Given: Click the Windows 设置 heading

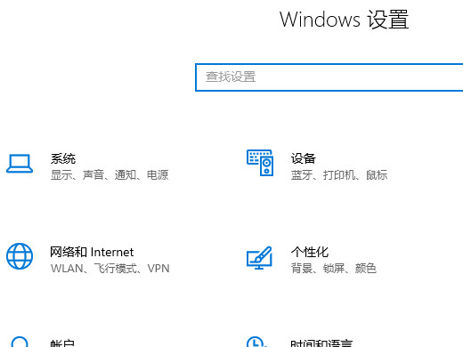Looking at the screenshot, I should click(345, 20).
